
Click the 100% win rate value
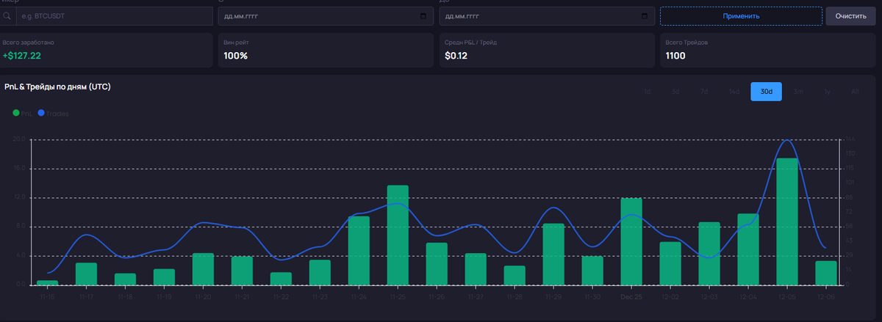(x=236, y=56)
